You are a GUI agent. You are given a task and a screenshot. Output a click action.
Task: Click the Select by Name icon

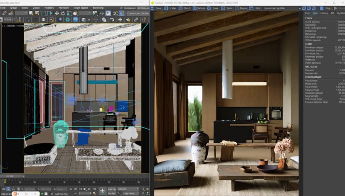click(x=37, y=13)
